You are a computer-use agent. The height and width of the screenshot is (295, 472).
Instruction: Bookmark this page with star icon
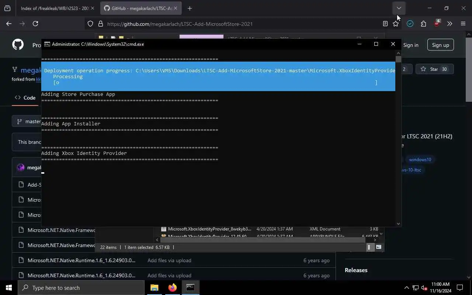tap(396, 24)
